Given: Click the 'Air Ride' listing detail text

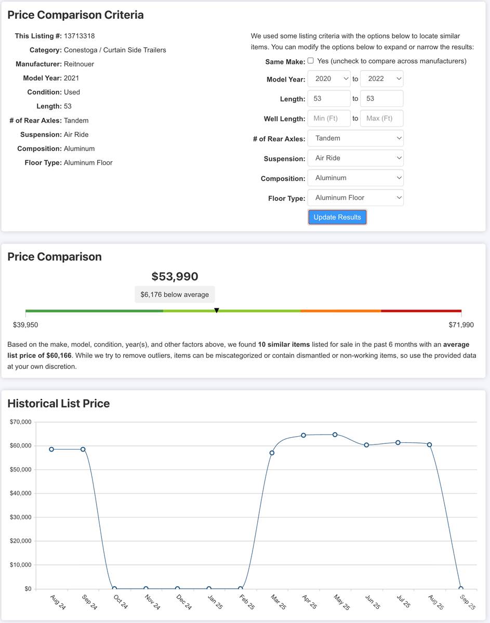Looking at the screenshot, I should coord(76,134).
